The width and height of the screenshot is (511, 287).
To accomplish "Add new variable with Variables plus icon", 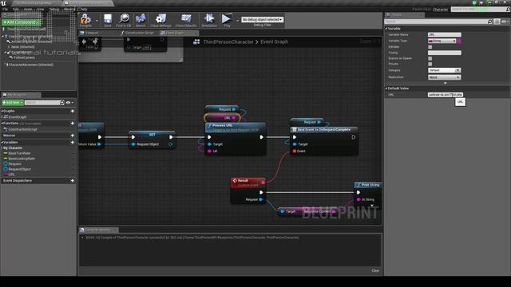I will (73, 142).
